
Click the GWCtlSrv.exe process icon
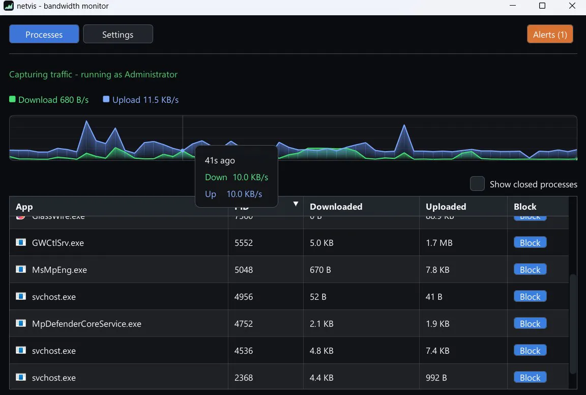pyautogui.click(x=21, y=242)
